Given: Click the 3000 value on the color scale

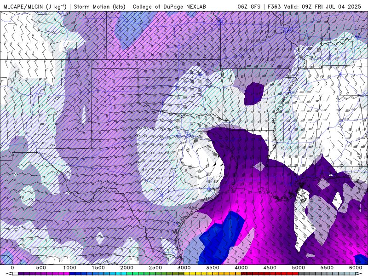Looking at the screenshot, I should coord(184,268).
